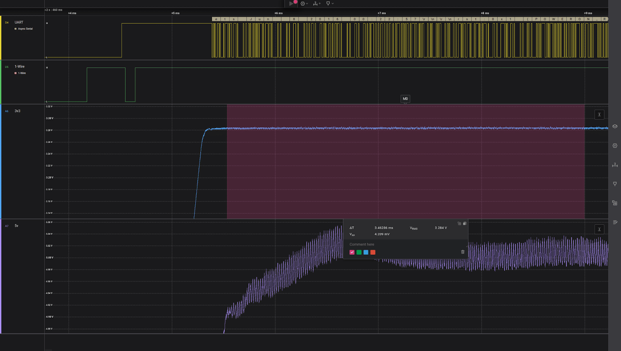Open the Trigger/Markers panel in right sidebar
This screenshot has width=621, height=351.
coord(615,184)
